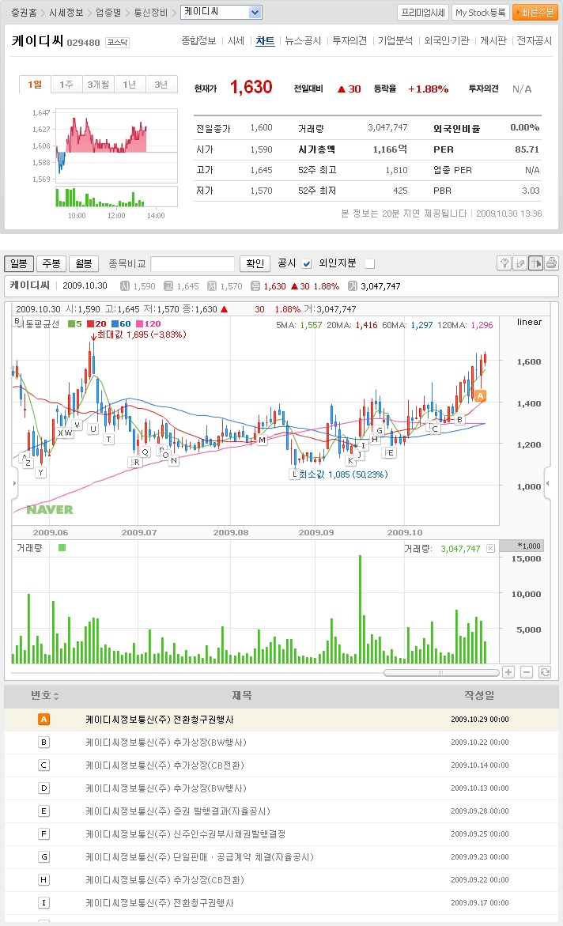Click disclosure marker Y on chart
Viewport: 563px width, 926px height.
[41, 472]
